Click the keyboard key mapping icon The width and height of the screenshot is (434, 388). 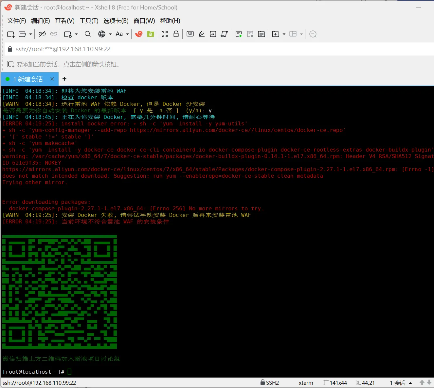coord(190,34)
